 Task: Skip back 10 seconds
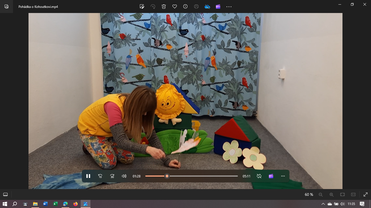pyautogui.click(x=100, y=176)
